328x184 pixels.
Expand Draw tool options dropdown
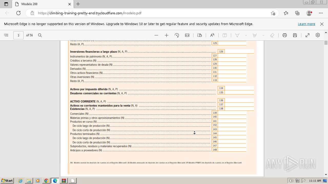(246, 35)
